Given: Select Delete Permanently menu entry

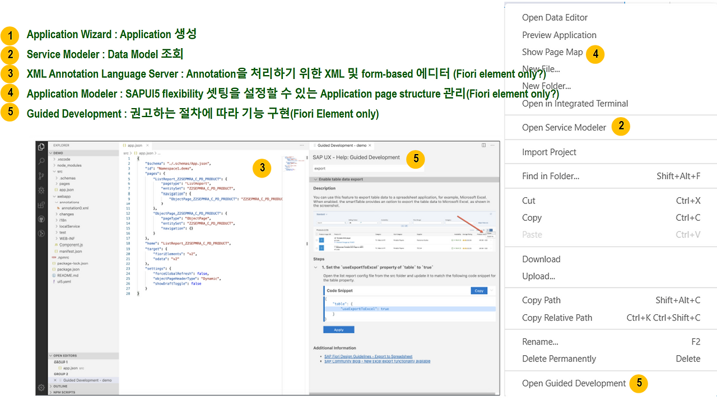Looking at the screenshot, I should (559, 359).
